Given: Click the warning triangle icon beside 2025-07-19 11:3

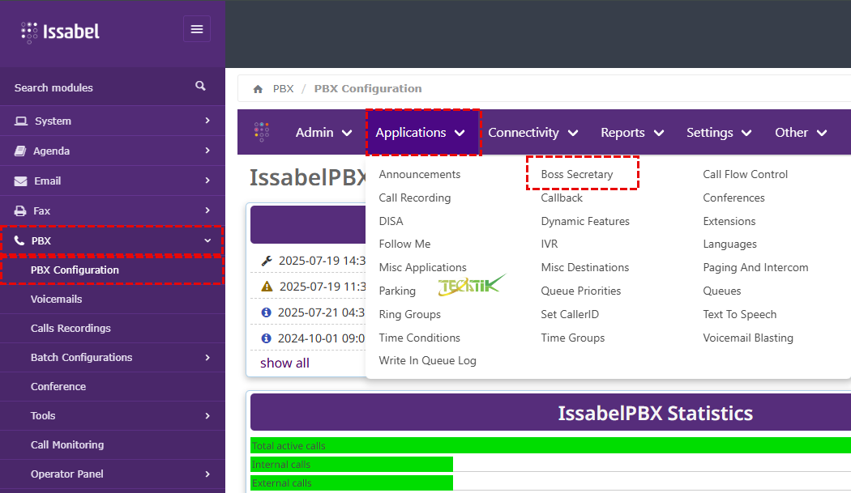Looking at the screenshot, I should pyautogui.click(x=267, y=287).
